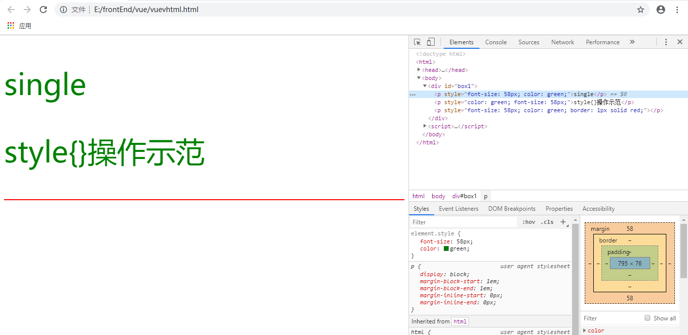
Task: Expand the color computed property
Action: tap(585, 330)
